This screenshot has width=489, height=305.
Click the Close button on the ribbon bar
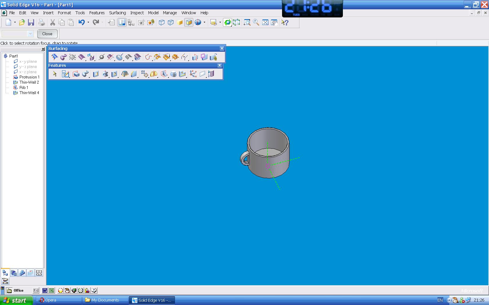(x=47, y=34)
